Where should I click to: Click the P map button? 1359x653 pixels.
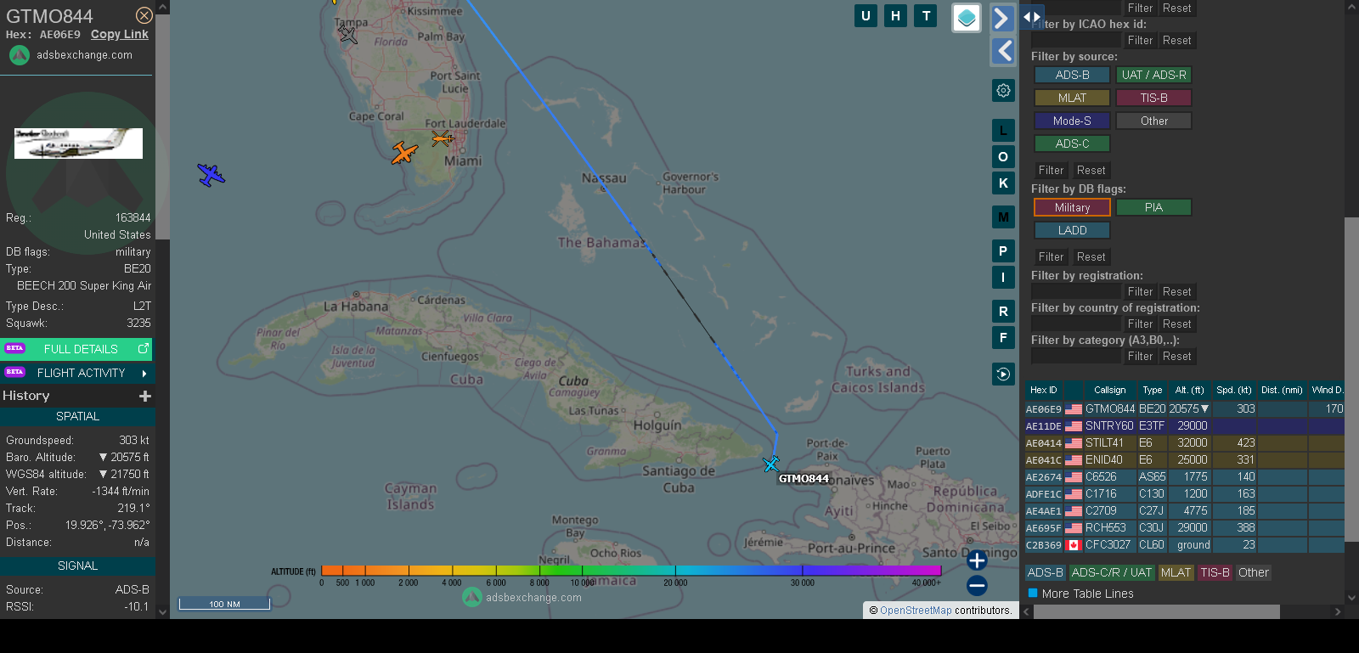pos(1003,251)
